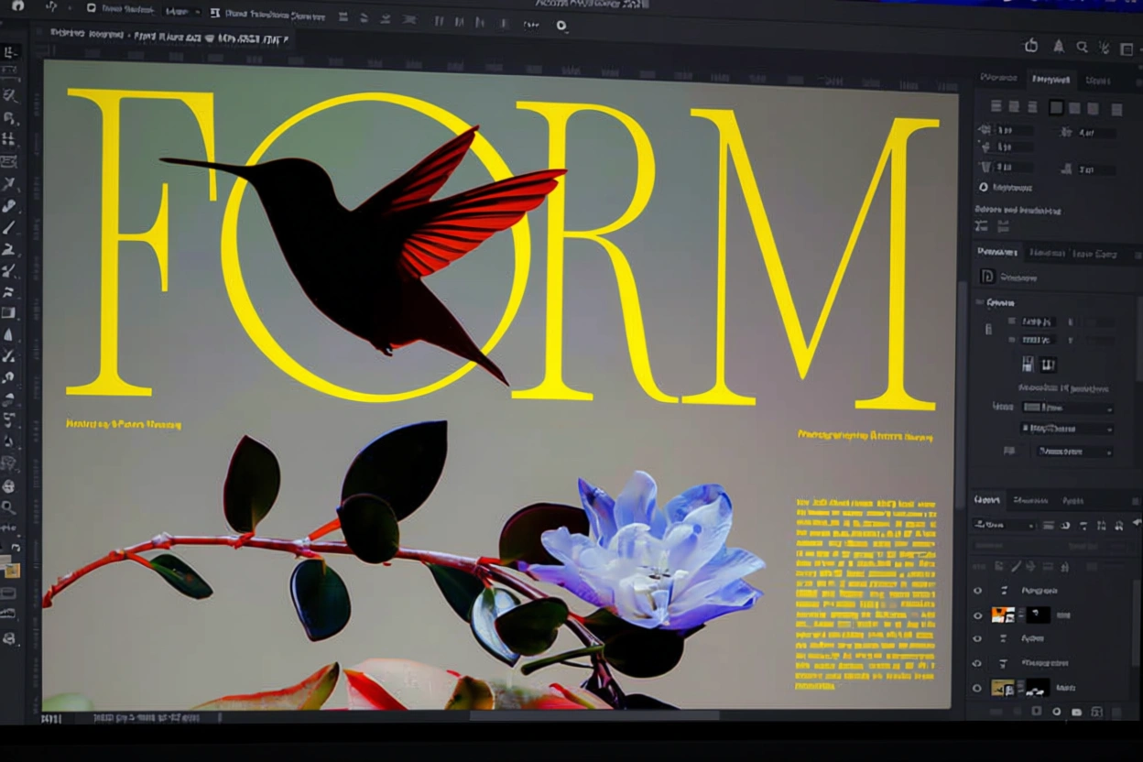Click the add mask circle icon below layers
Viewport: 1143px width, 762px height.
(1056, 711)
